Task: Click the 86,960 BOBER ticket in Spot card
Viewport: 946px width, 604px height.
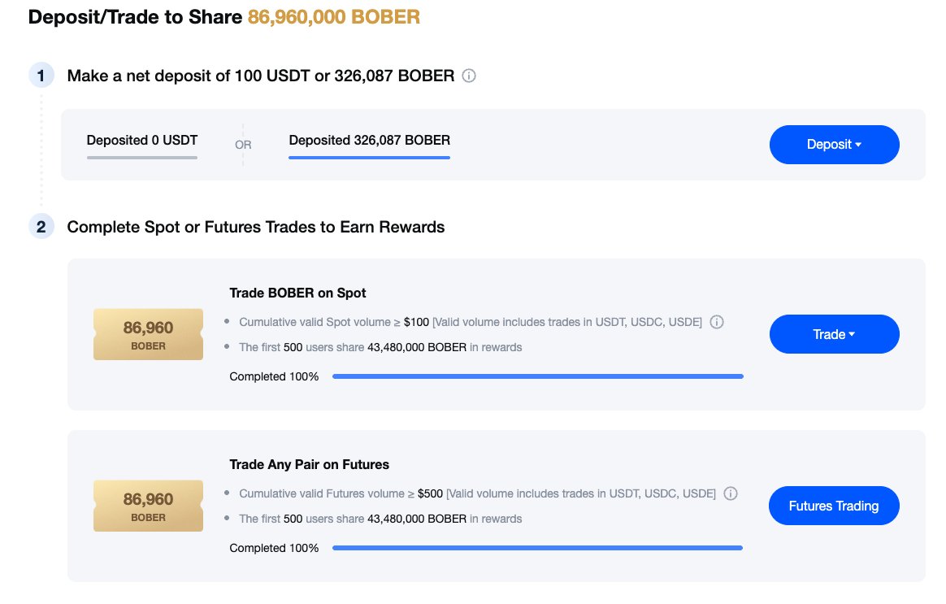Action: tap(149, 334)
